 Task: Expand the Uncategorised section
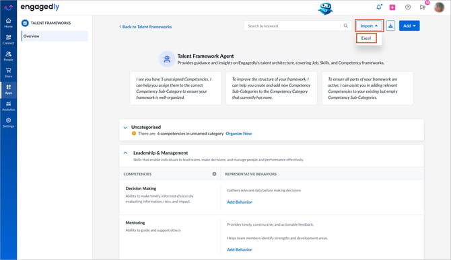click(125, 128)
